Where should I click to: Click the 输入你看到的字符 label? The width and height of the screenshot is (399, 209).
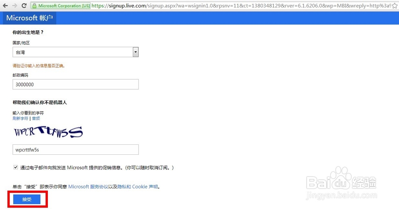click(x=28, y=113)
